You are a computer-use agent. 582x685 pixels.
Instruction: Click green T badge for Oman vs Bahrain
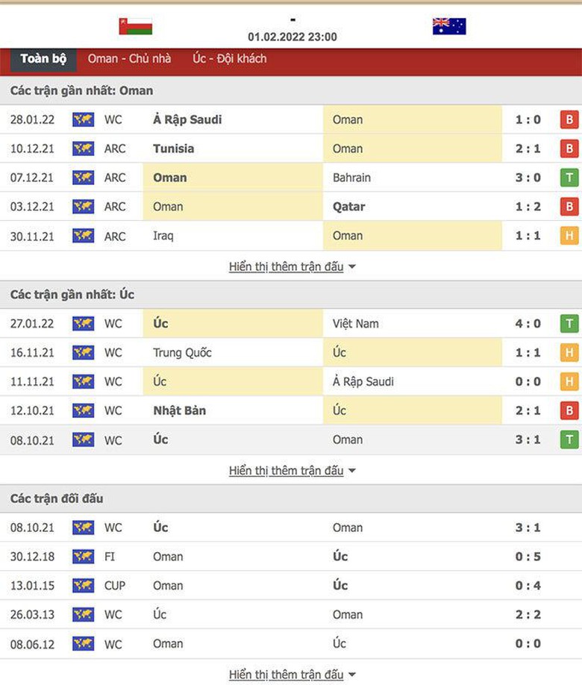(569, 178)
